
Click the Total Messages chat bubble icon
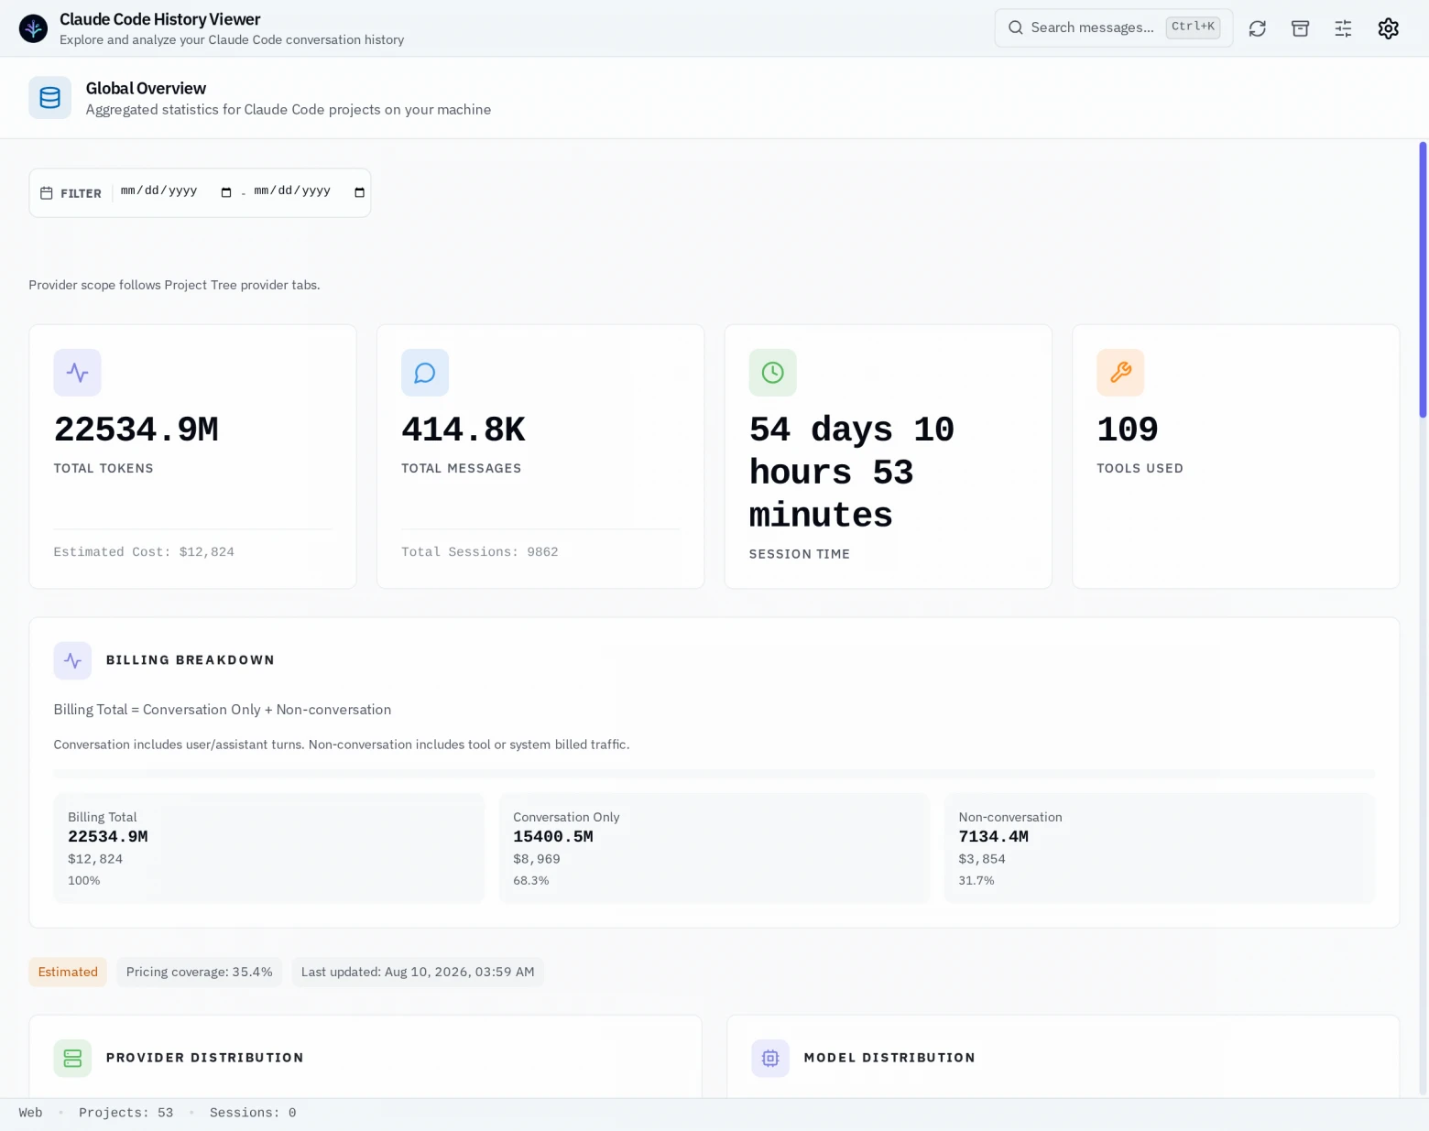[425, 373]
